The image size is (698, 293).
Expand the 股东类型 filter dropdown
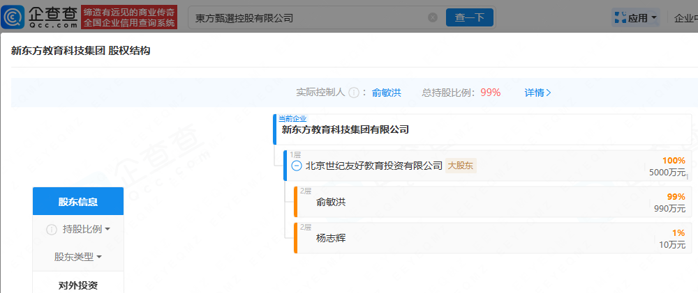click(78, 257)
